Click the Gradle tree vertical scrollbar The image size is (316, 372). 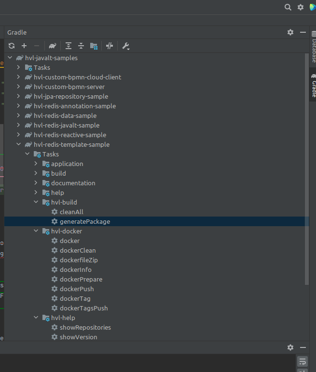(x=307, y=169)
